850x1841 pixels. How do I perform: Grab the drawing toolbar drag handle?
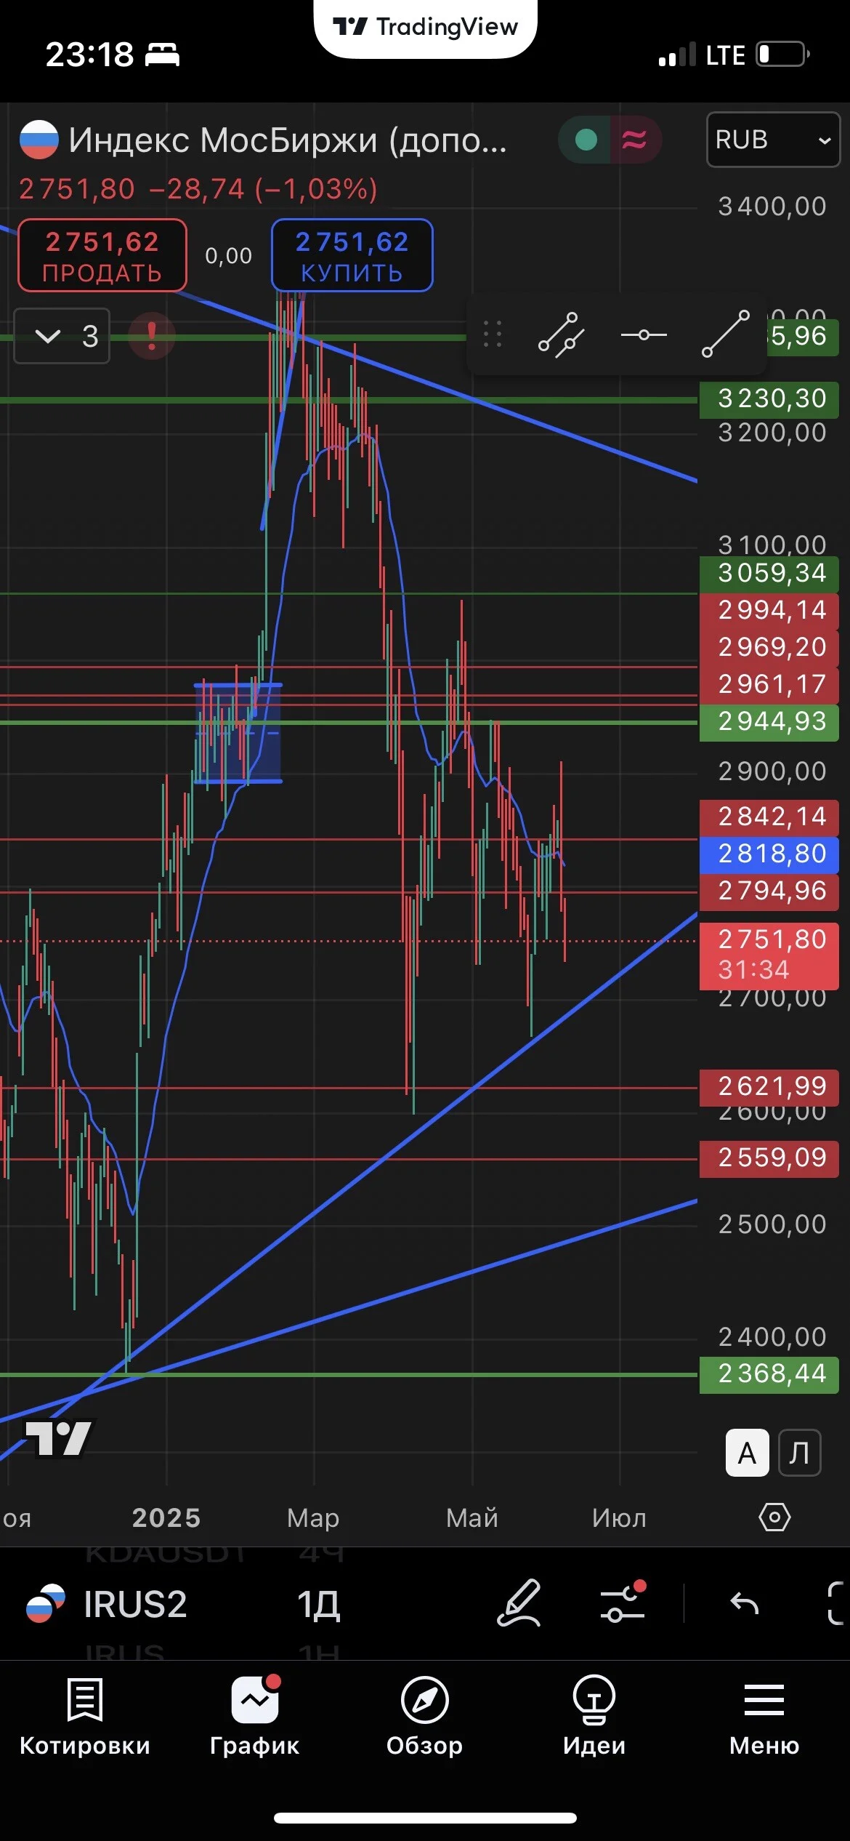click(493, 334)
